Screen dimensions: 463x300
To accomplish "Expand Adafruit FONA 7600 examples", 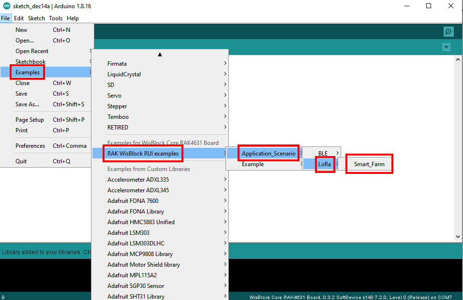I will [x=160, y=200].
